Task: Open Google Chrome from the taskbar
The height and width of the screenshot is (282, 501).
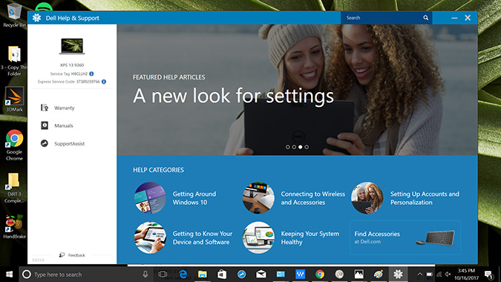Action: pyautogui.click(x=319, y=275)
